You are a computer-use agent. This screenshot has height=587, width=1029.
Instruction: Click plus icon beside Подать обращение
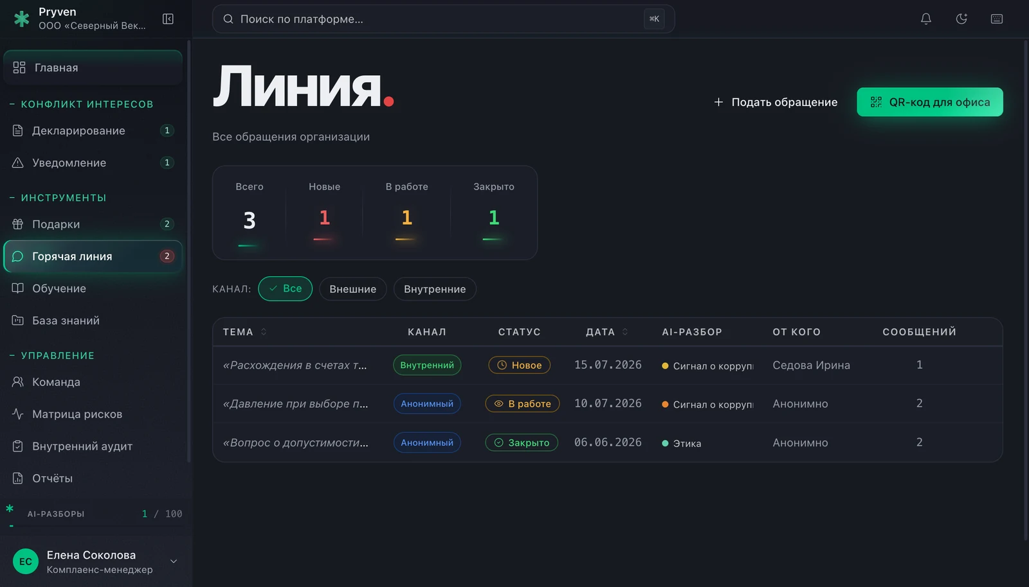(718, 102)
